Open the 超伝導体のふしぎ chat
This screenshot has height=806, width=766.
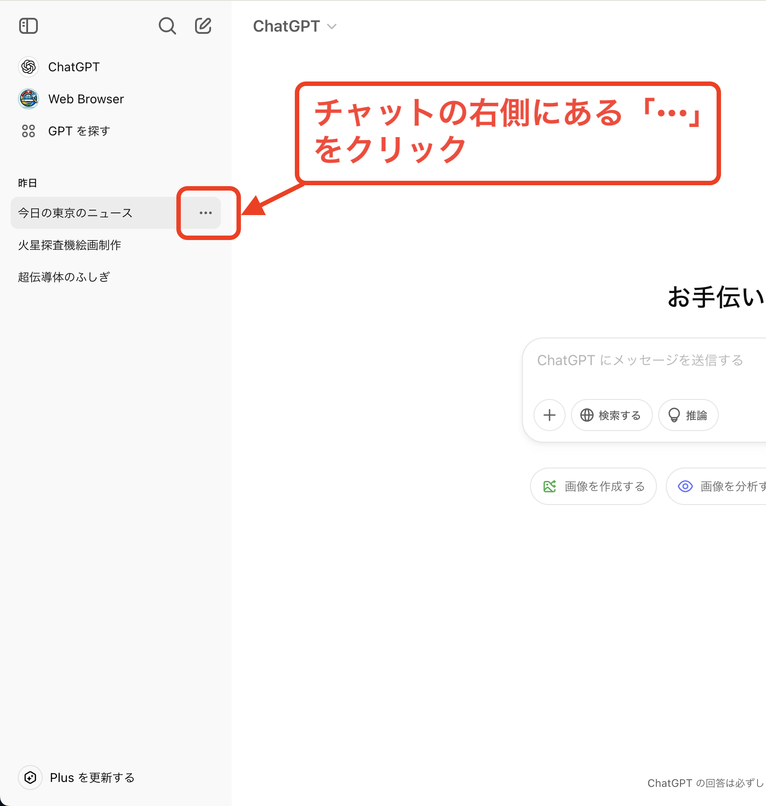(x=64, y=276)
